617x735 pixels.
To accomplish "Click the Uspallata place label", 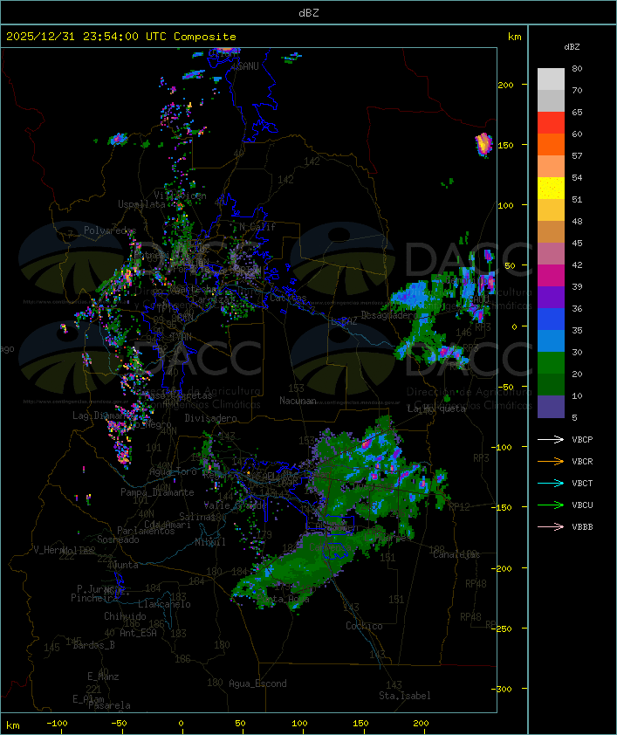I will tap(141, 204).
